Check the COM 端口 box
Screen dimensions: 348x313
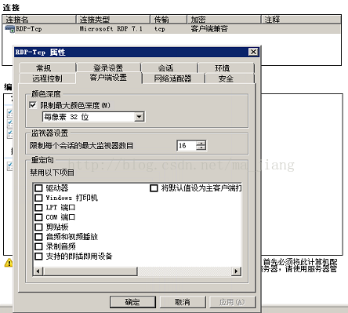(x=38, y=217)
